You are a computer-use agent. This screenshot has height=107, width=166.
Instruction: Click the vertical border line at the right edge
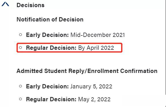click(166, 47)
